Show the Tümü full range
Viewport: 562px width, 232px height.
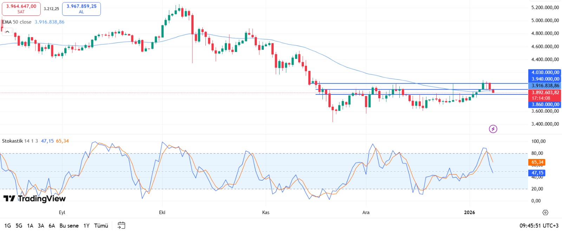pyautogui.click(x=101, y=226)
